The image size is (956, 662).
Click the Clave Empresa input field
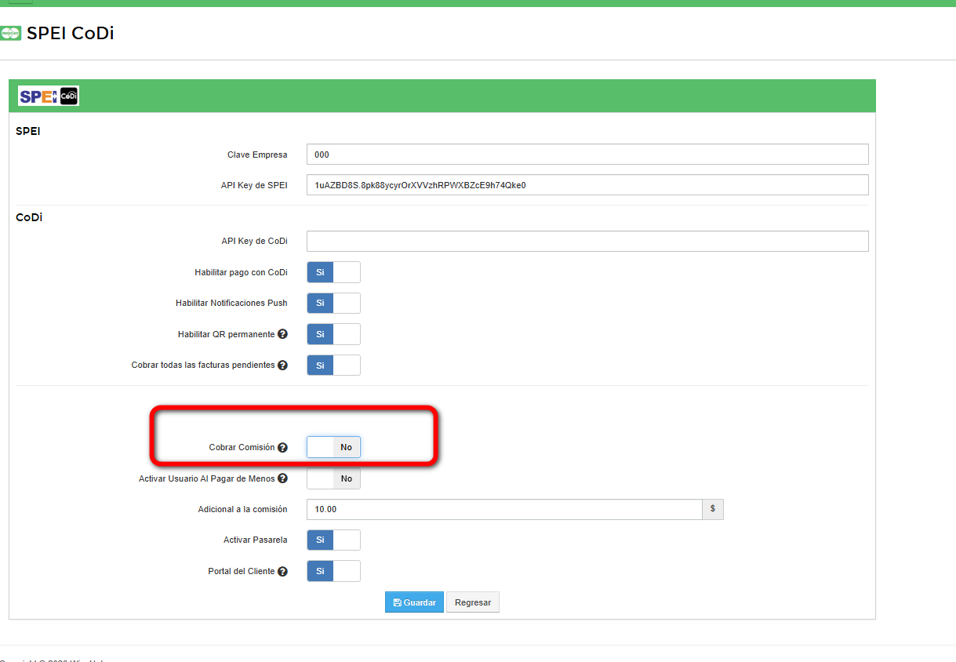pos(587,155)
